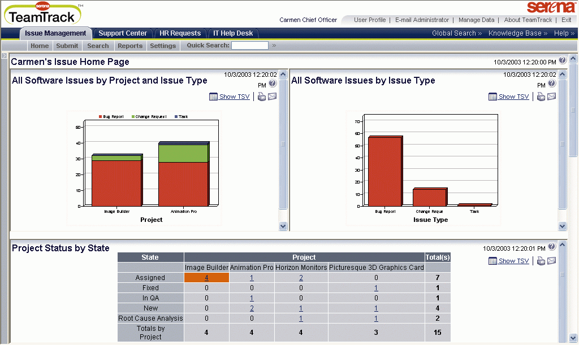Switch to the IT Help Desk tab
579x345 pixels.
pos(233,33)
